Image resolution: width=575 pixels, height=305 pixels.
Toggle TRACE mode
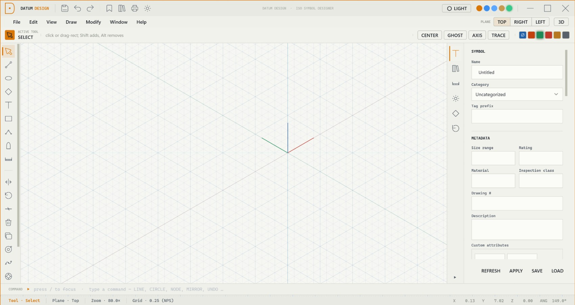(x=498, y=35)
